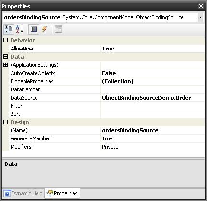The image size is (207, 201).
Task: Click the Data category header
Action: click(17, 57)
